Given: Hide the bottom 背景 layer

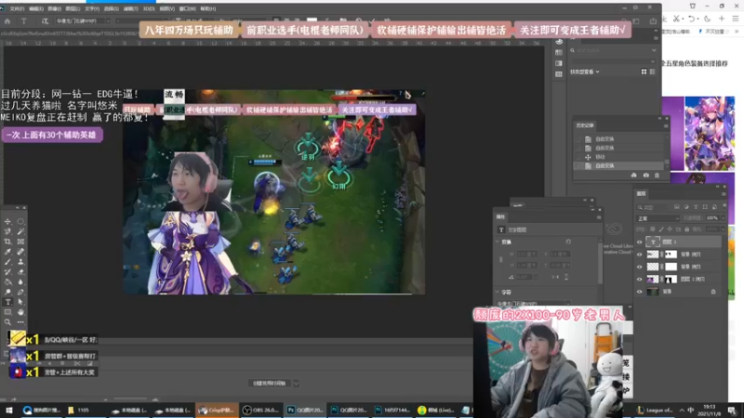Looking at the screenshot, I should pyautogui.click(x=639, y=292).
